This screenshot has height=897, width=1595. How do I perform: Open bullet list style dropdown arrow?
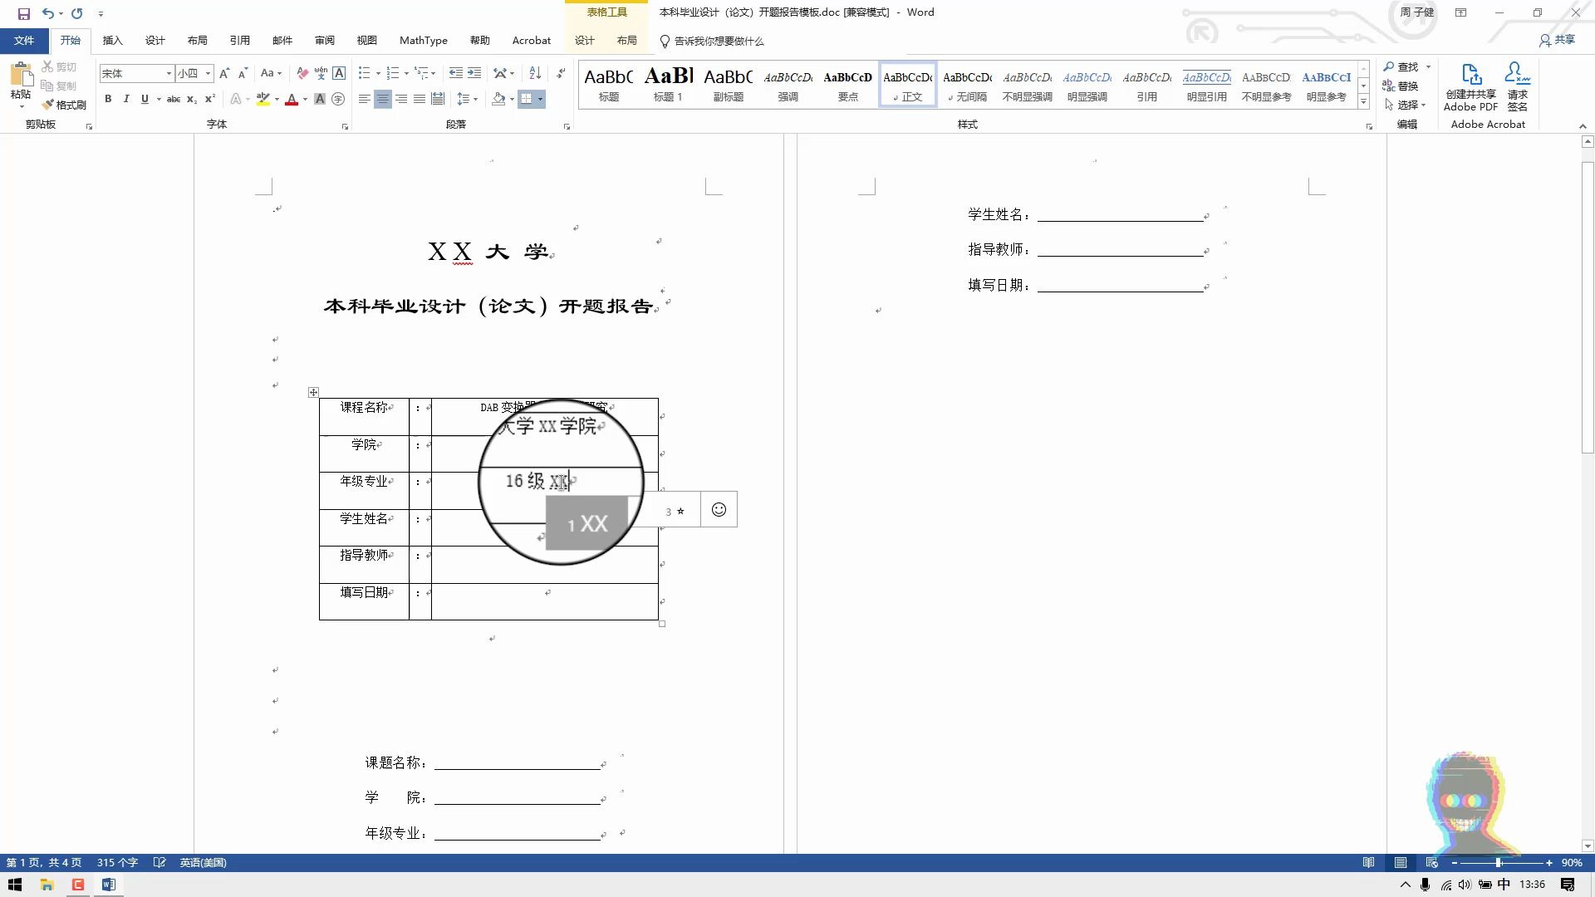(378, 73)
